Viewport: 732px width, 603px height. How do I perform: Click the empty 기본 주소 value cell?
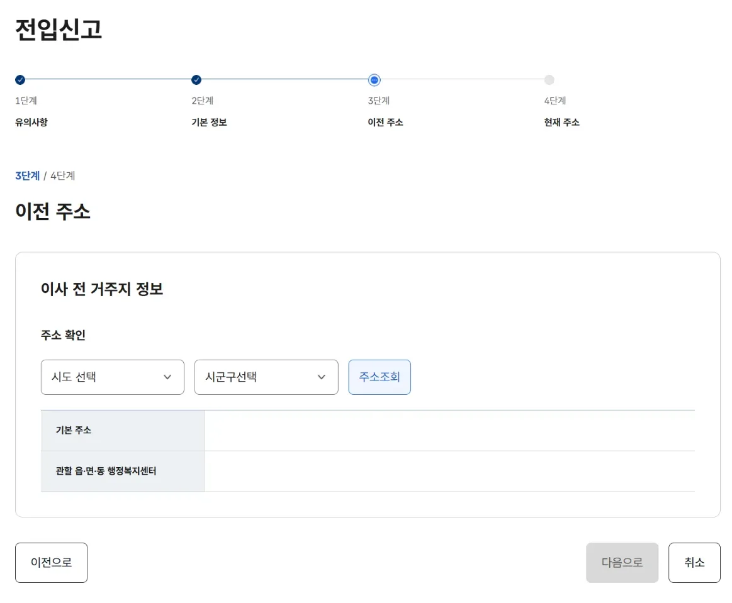449,431
